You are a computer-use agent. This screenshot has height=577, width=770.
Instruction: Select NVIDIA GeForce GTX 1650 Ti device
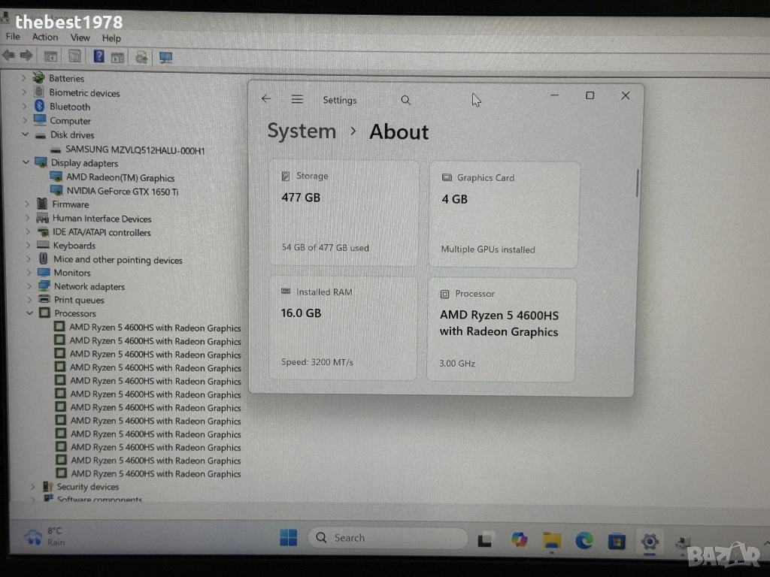point(122,192)
